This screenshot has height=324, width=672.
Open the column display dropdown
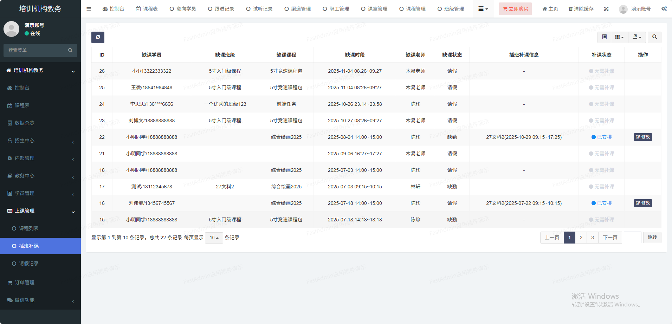[619, 37]
